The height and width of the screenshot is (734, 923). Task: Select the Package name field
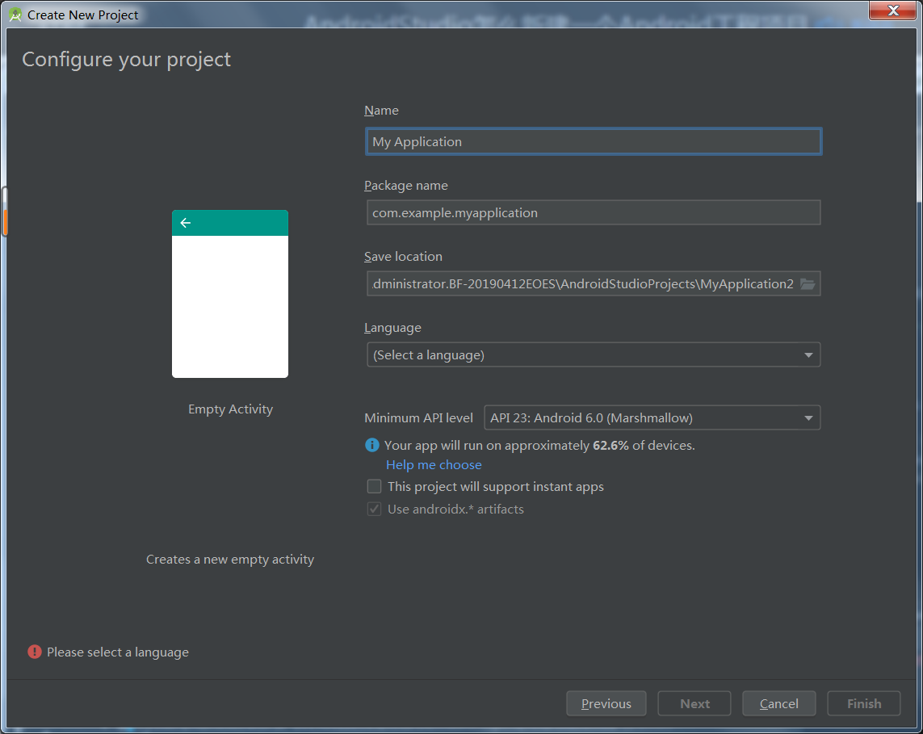click(x=594, y=212)
